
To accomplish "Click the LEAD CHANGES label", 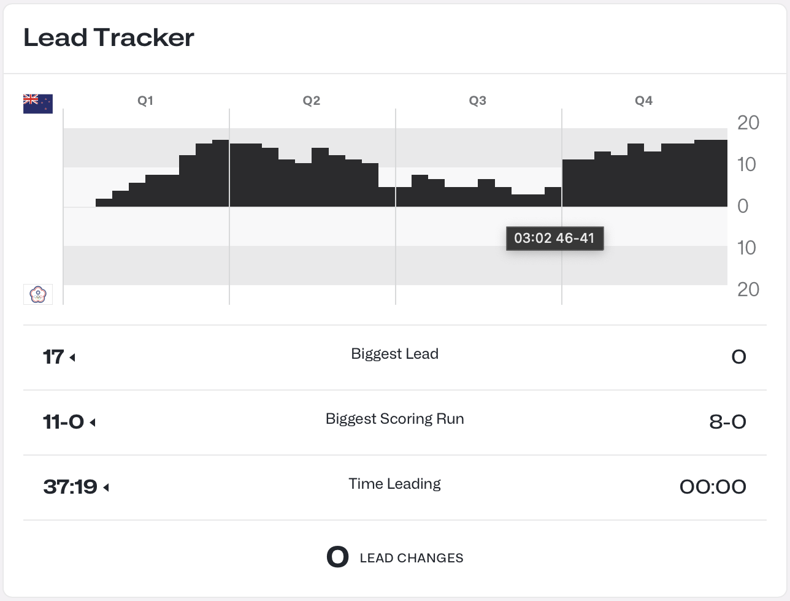I will [x=412, y=558].
